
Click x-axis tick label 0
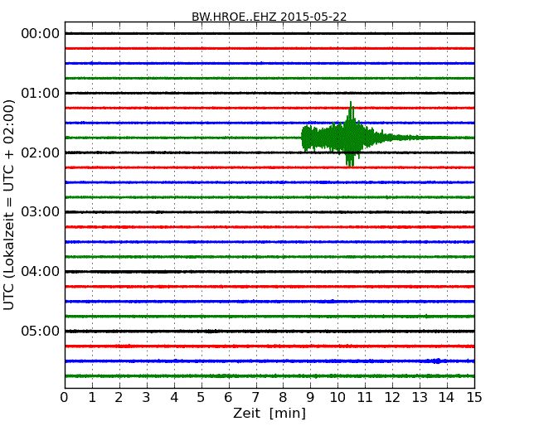pos(65,398)
